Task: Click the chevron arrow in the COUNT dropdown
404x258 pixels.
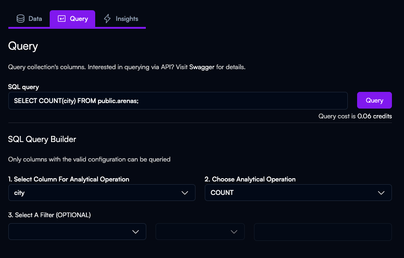Action: (x=381, y=193)
